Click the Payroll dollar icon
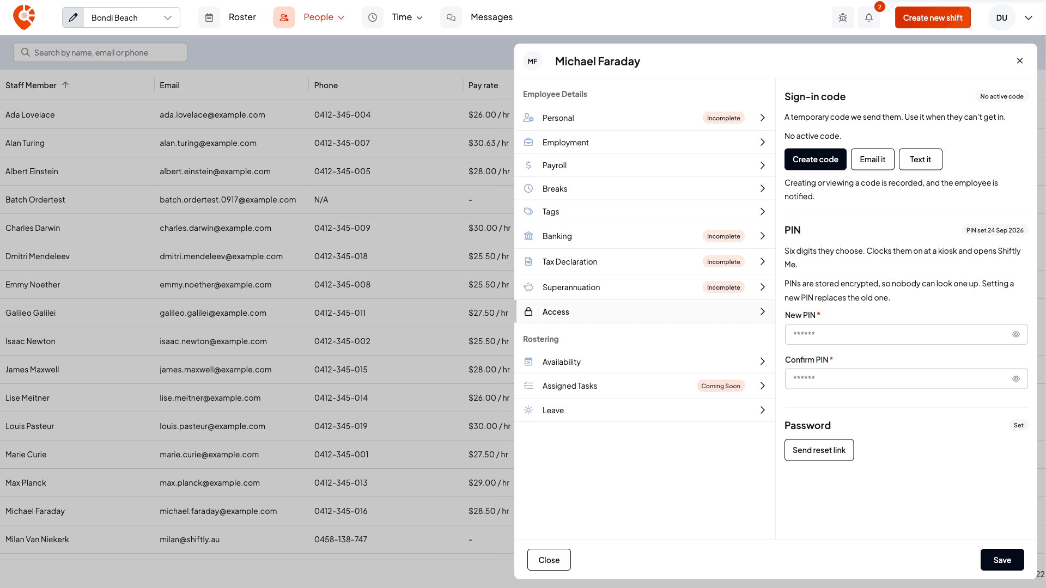1046x588 pixels. pyautogui.click(x=528, y=165)
